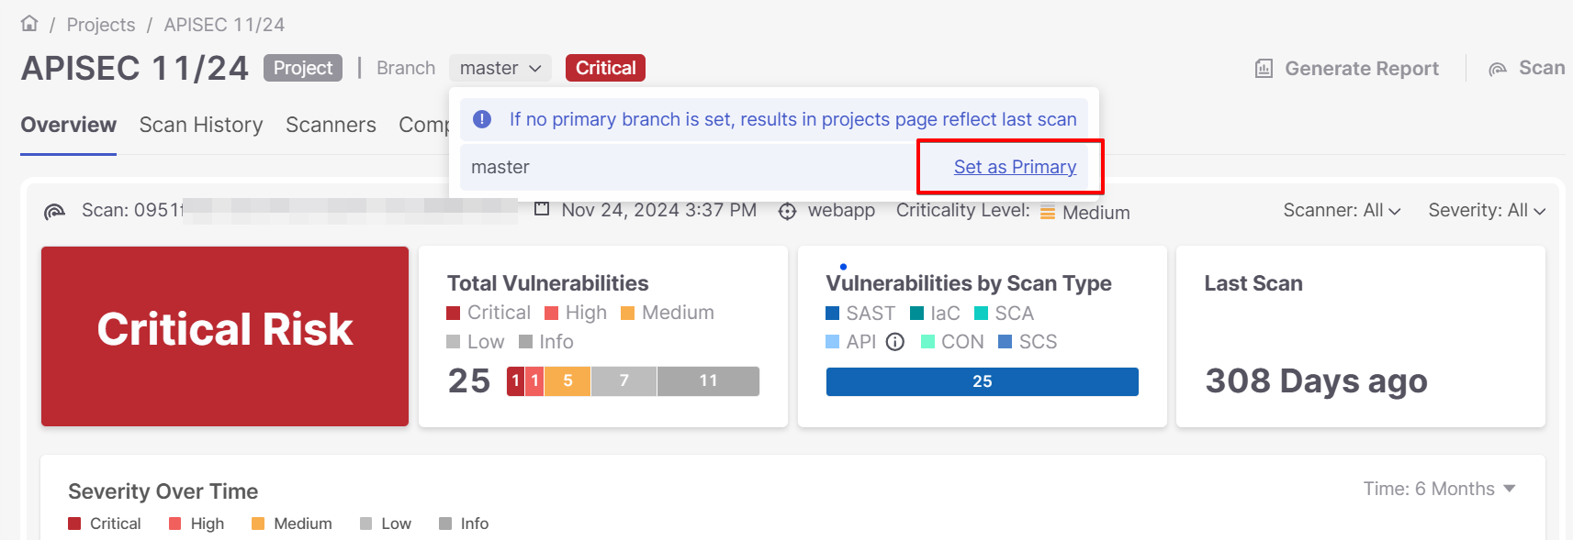Toggle Medium legend in Severity Over Time
Viewport: 1573px width, 540px height.
[292, 523]
